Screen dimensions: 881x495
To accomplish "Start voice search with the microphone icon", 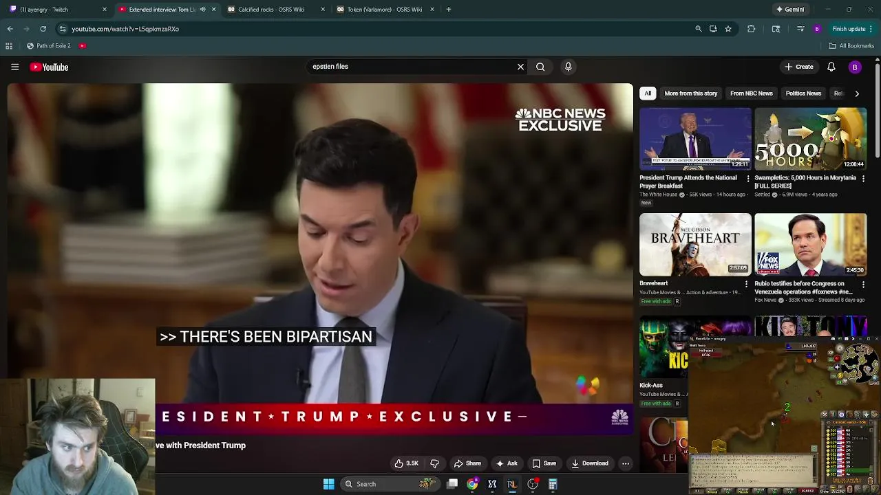I will (568, 67).
